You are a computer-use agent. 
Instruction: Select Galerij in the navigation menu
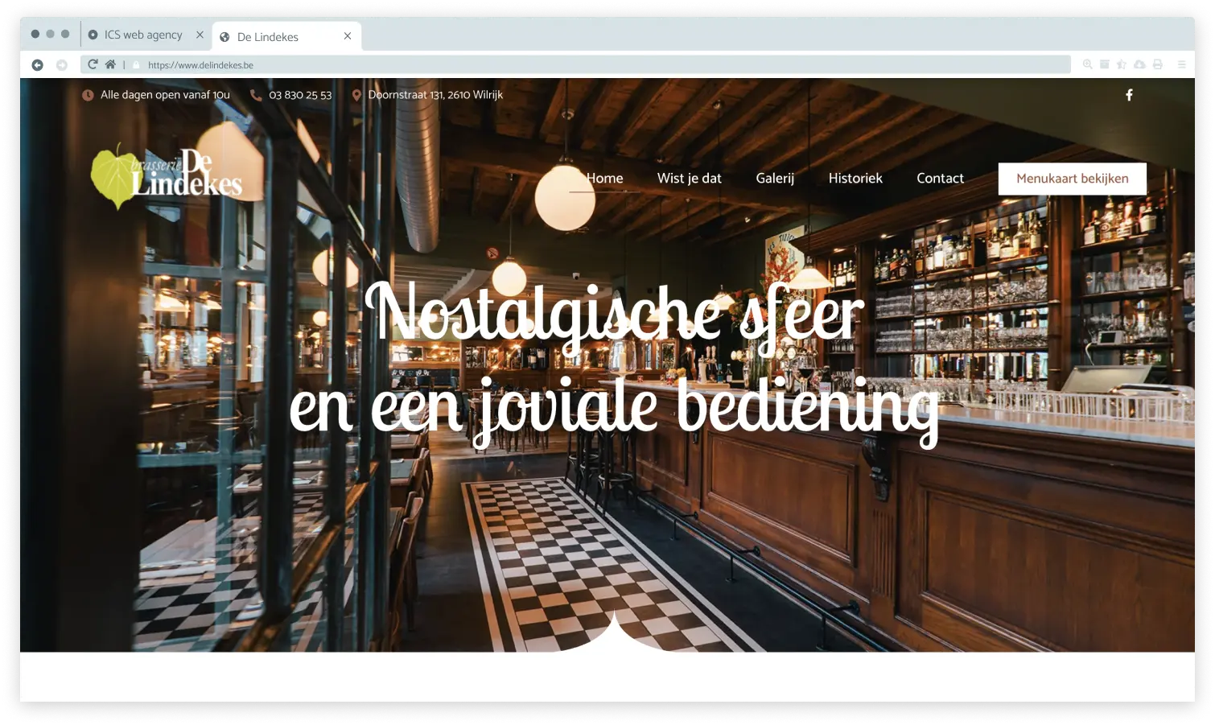774,178
